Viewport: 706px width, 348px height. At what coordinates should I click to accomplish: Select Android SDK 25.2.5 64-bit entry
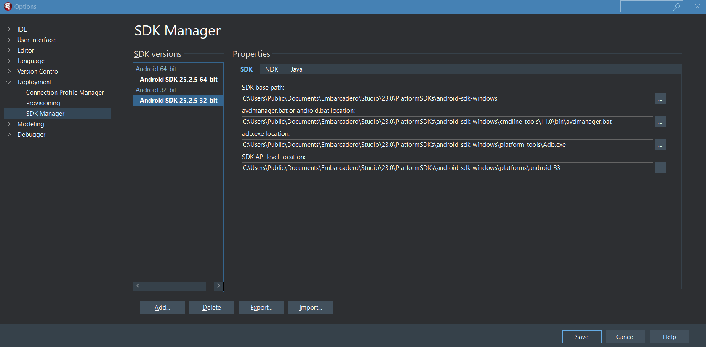(178, 80)
